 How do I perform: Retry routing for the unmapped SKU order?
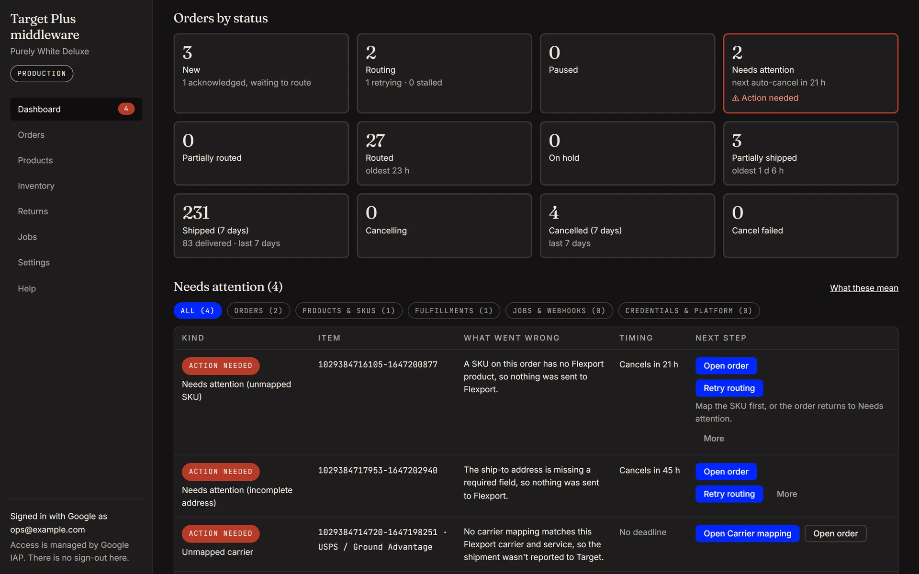729,388
